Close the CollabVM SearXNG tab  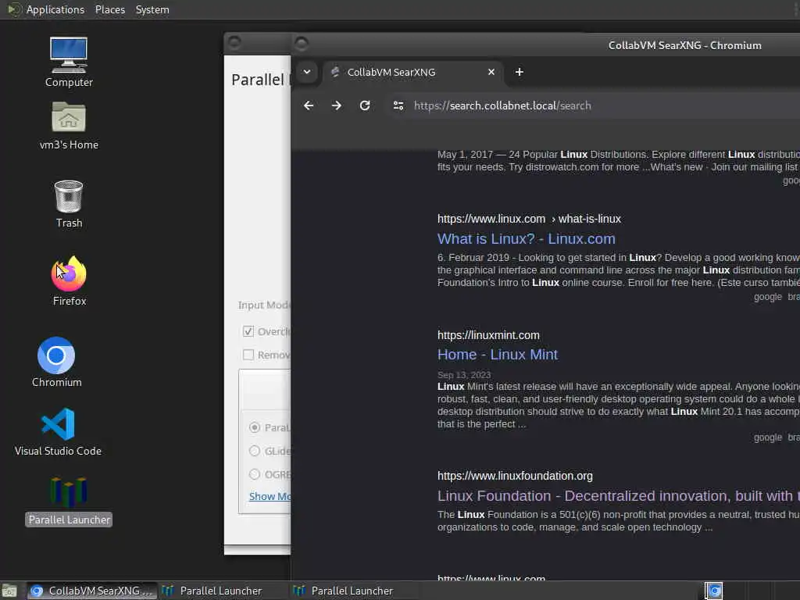pyautogui.click(x=491, y=72)
